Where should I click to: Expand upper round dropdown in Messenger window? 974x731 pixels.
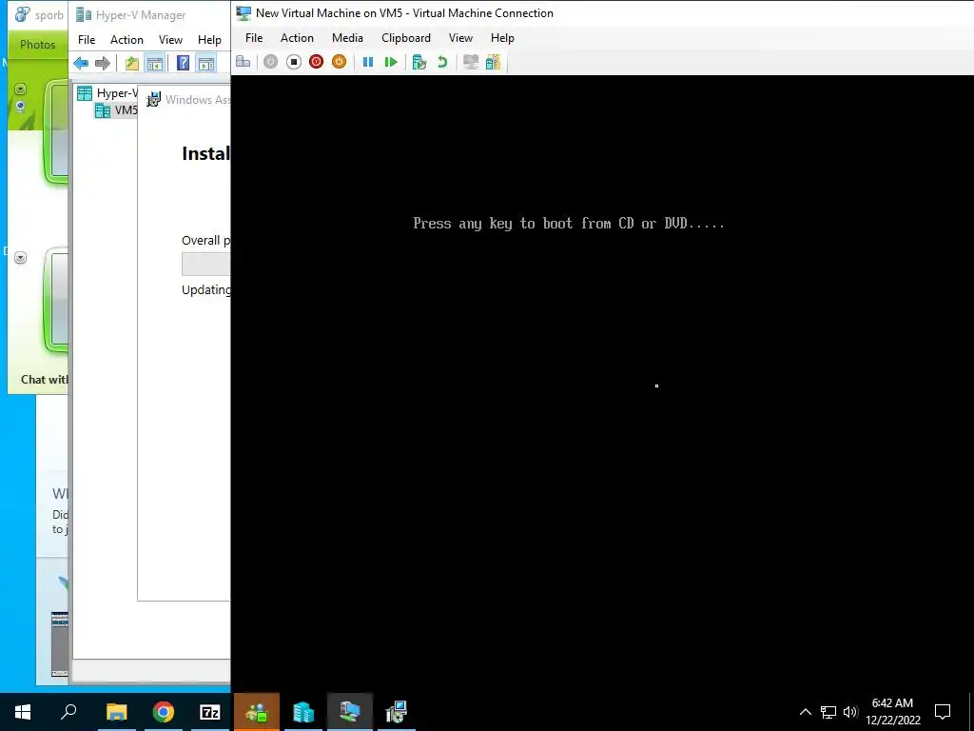21,89
